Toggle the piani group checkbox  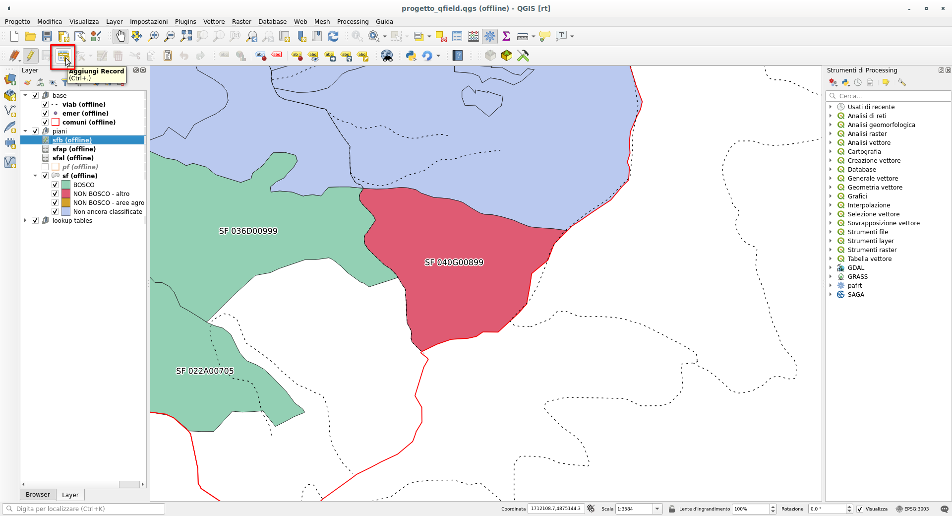pyautogui.click(x=35, y=131)
